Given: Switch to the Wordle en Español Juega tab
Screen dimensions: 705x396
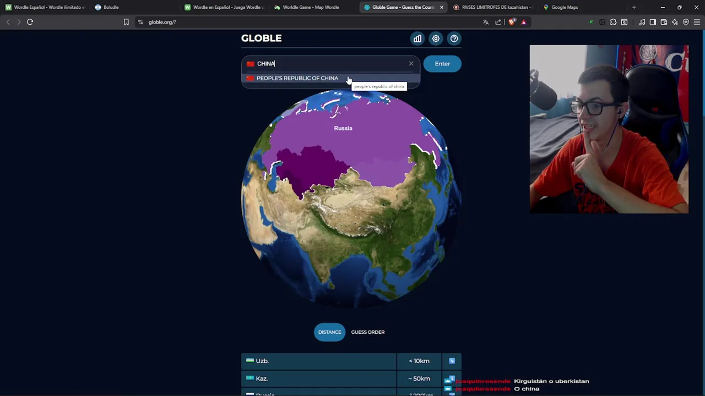Looking at the screenshot, I should point(225,7).
